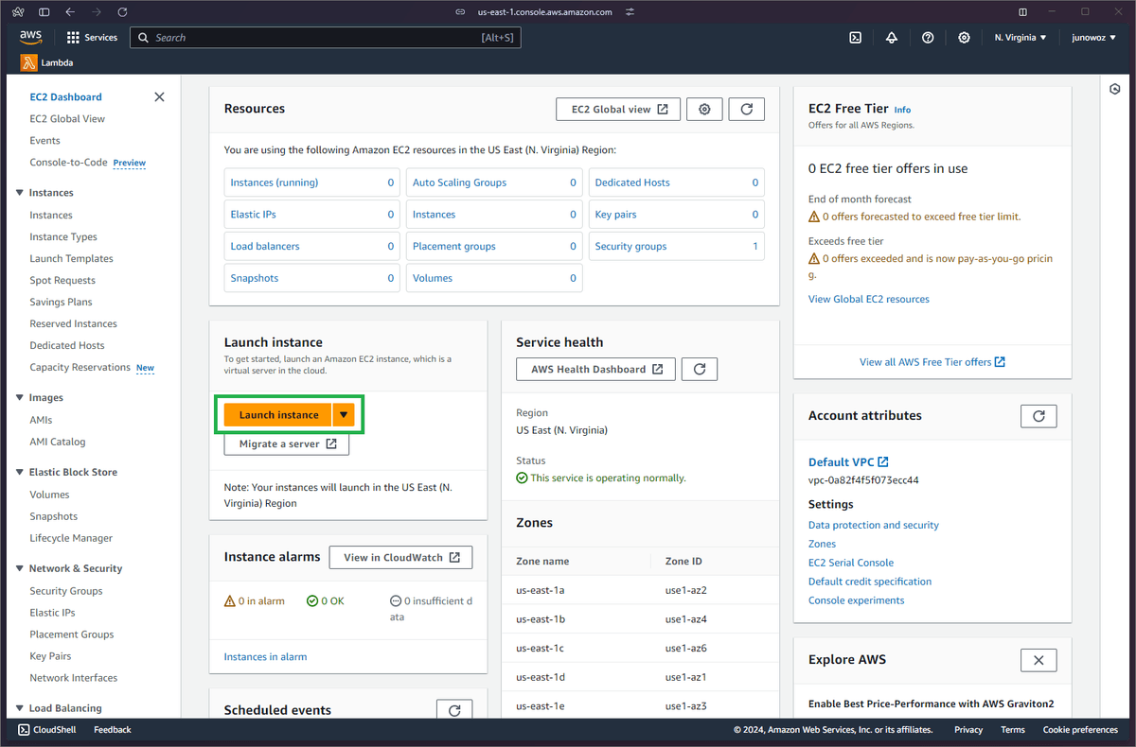The height and width of the screenshot is (747, 1136).
Task: Open the N. Virginia region dropdown
Action: (x=1020, y=37)
